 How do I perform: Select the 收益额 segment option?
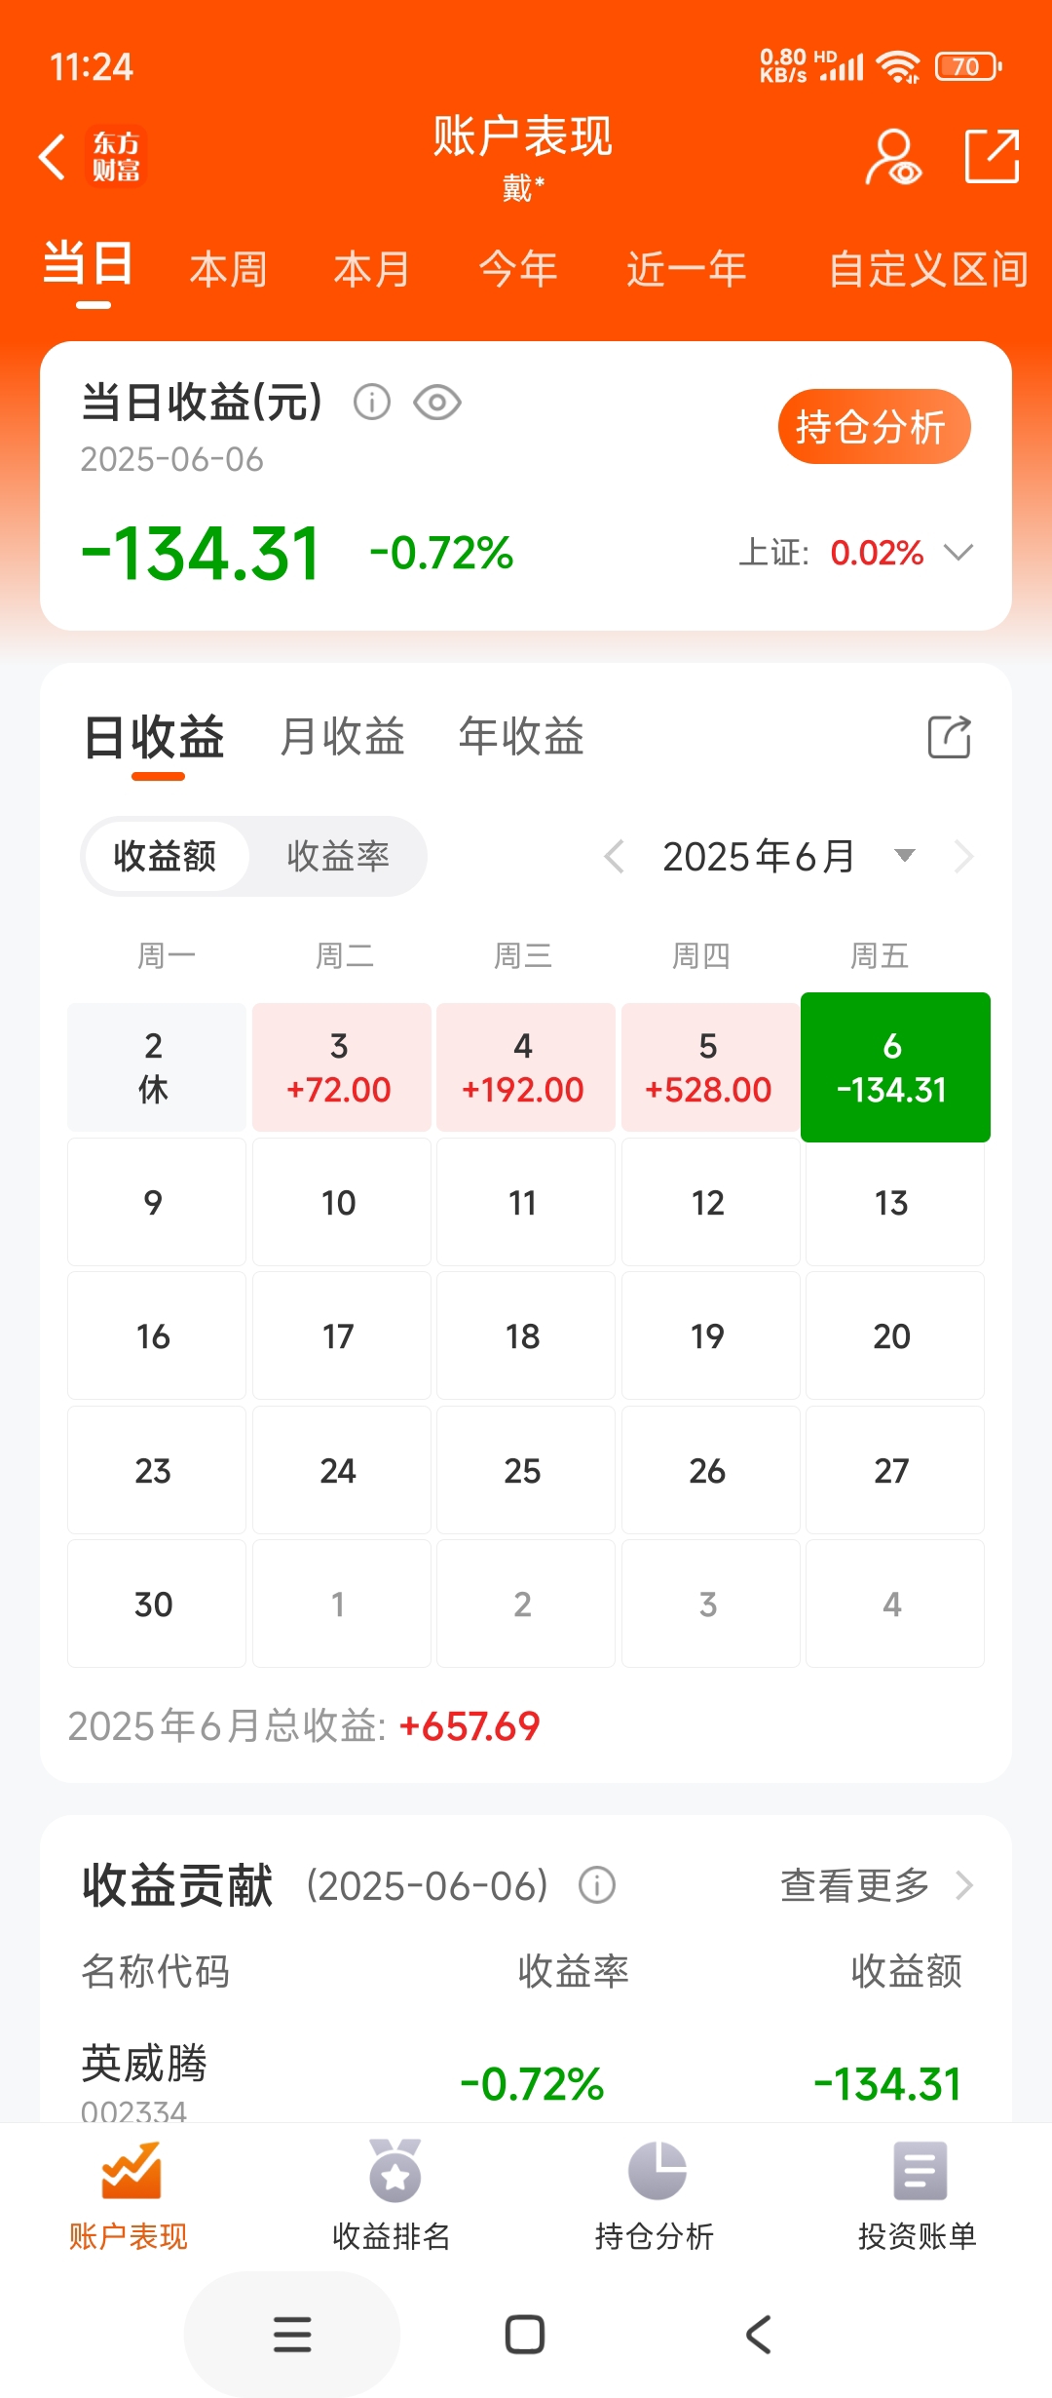tap(166, 856)
